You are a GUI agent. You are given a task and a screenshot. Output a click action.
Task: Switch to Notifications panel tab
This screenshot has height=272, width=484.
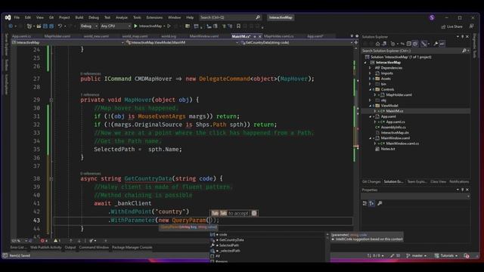point(459,181)
